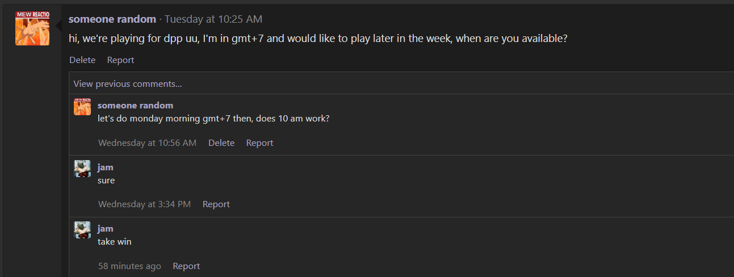Click someone random's username in main post
This screenshot has height=277, width=734.
click(112, 19)
